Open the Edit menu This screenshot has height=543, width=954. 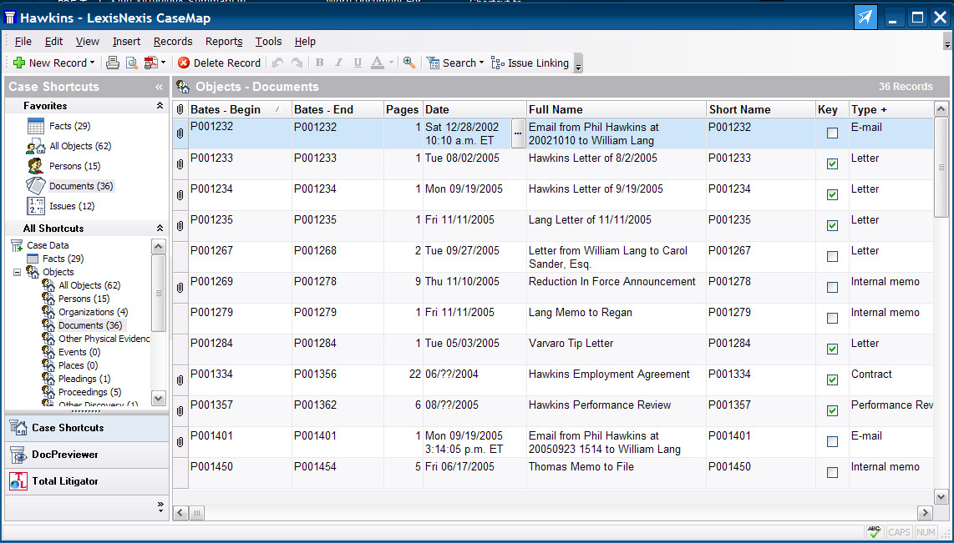coord(53,42)
